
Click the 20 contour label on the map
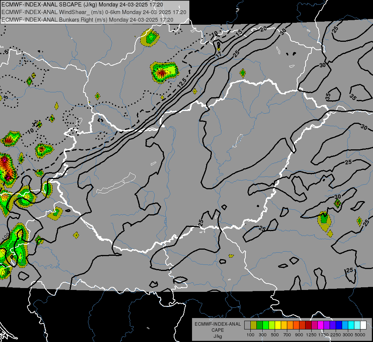(263, 29)
